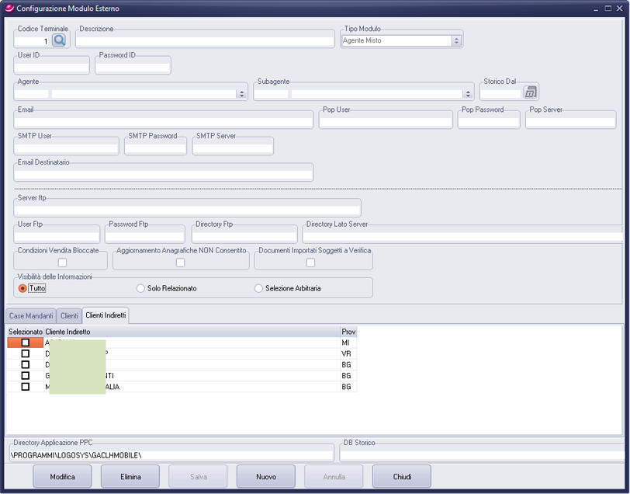Choose the Selezione Arbitraria radio option
The height and width of the screenshot is (494, 630).
point(259,288)
